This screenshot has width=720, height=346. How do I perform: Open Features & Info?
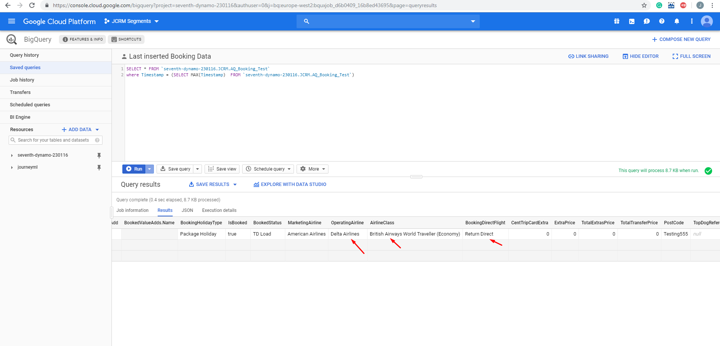[83, 39]
